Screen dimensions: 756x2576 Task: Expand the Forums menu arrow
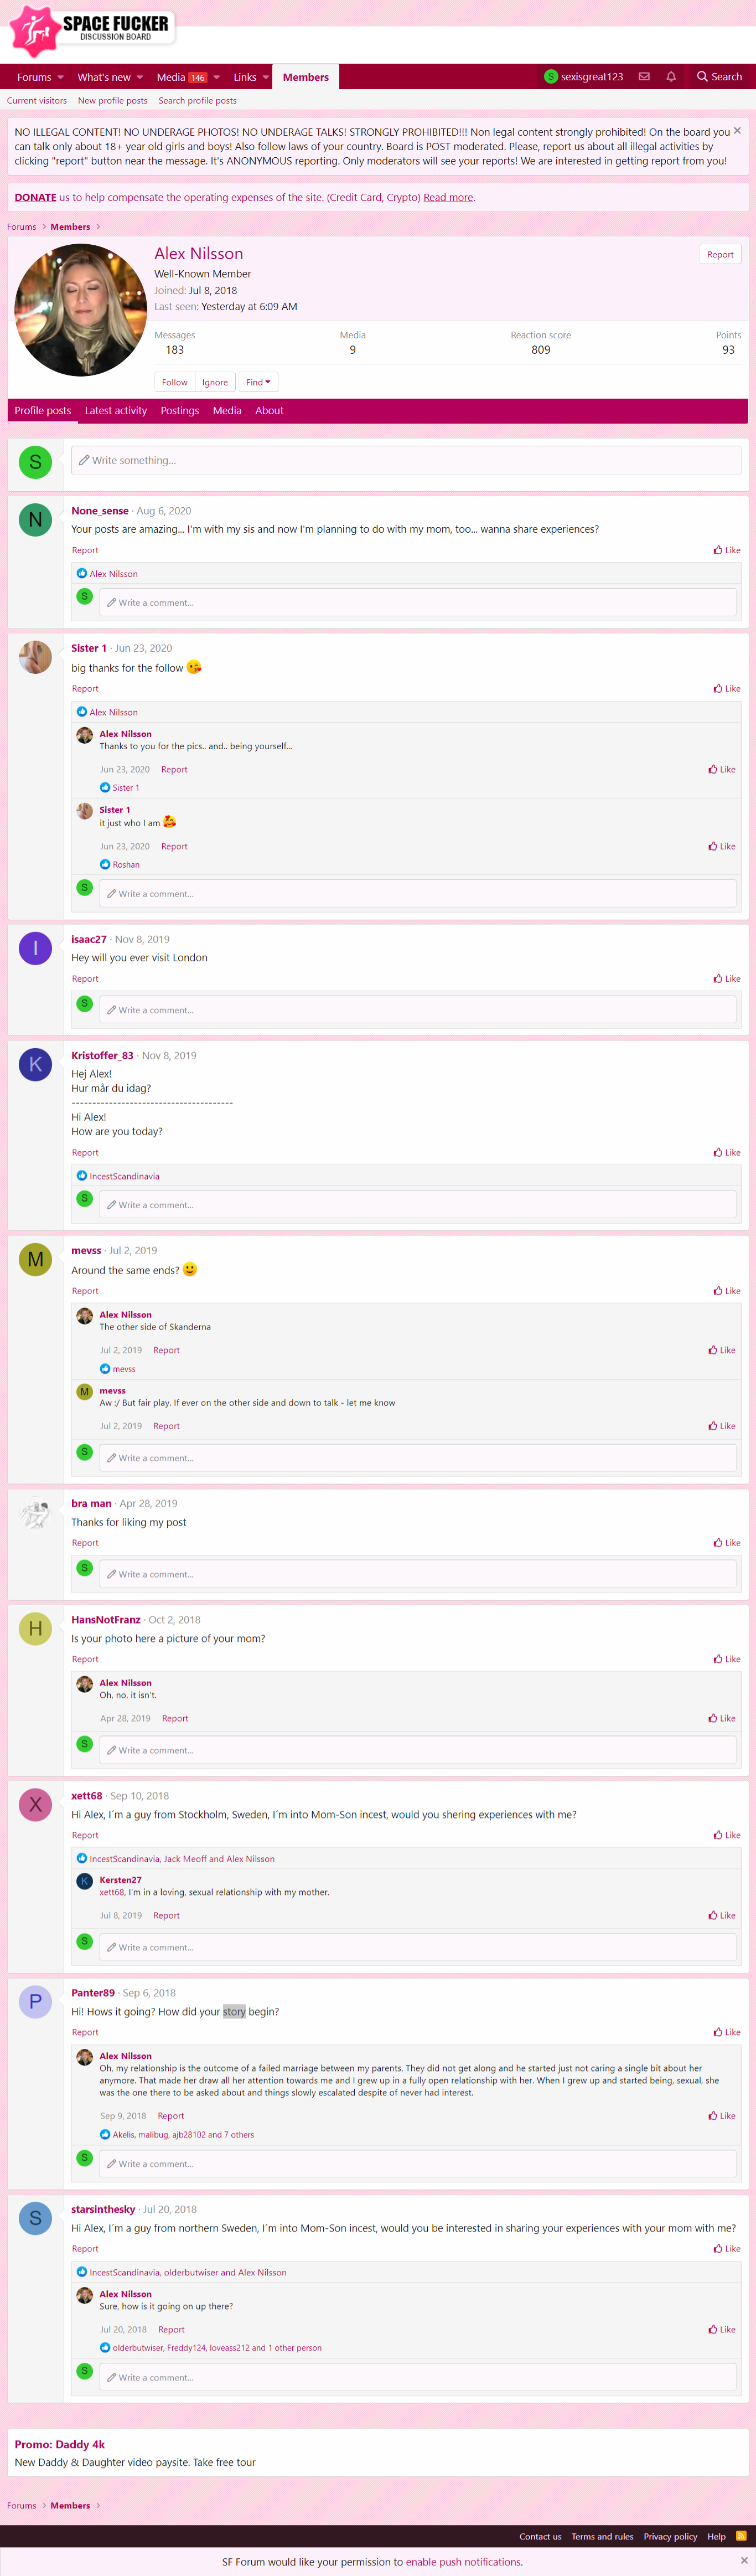click(61, 77)
